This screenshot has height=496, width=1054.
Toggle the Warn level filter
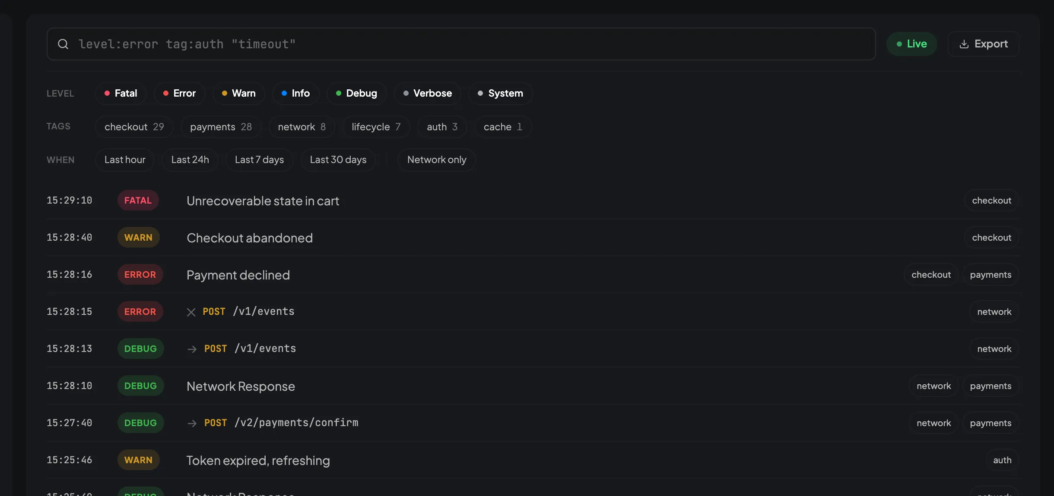click(239, 93)
